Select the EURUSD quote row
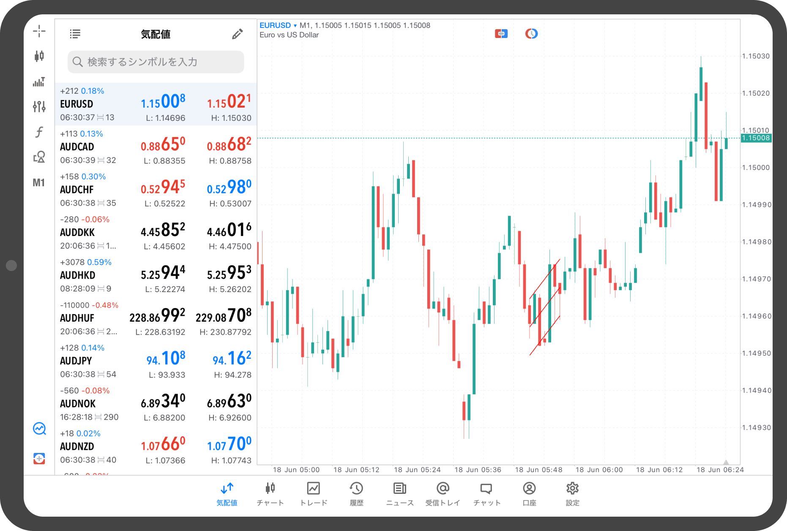The image size is (787, 531). (156, 104)
